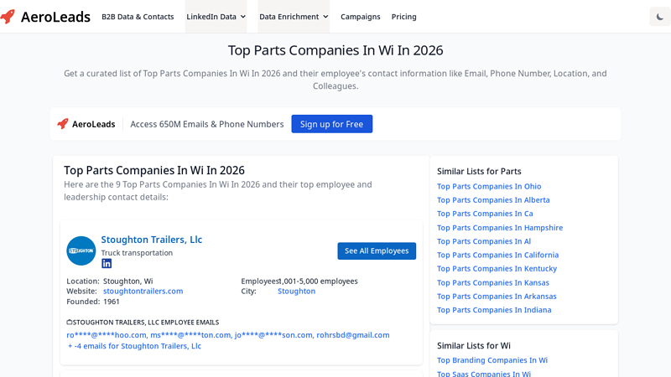Open Top Parts Companies In California

[497, 256]
